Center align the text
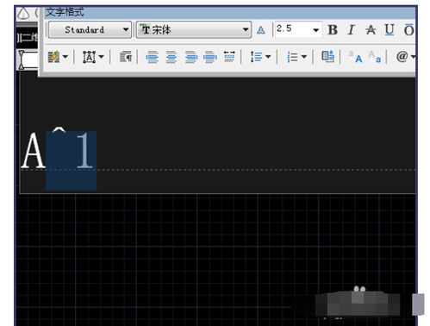 171,57
